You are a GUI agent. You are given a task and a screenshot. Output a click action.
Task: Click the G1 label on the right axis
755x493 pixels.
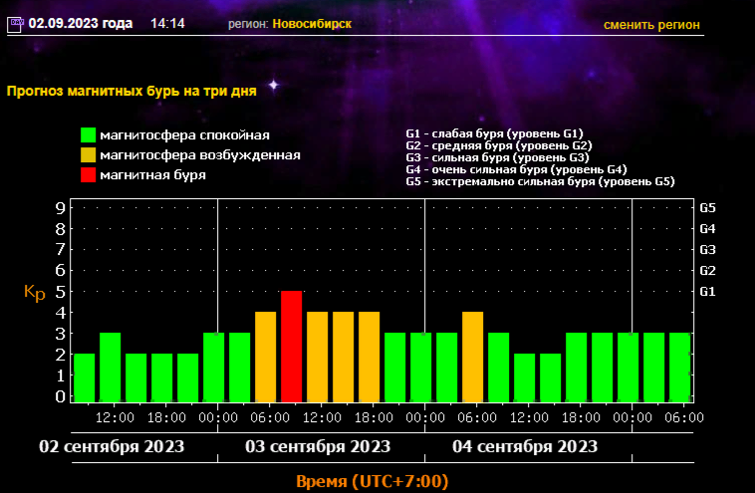point(707,291)
